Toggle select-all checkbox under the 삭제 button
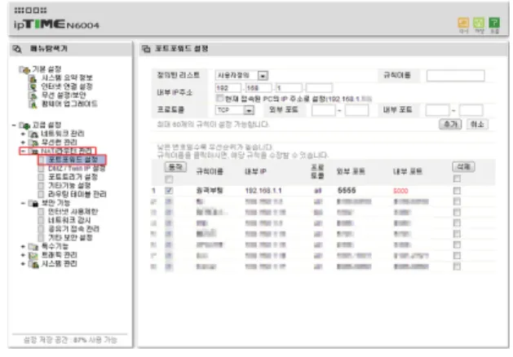 (457, 178)
